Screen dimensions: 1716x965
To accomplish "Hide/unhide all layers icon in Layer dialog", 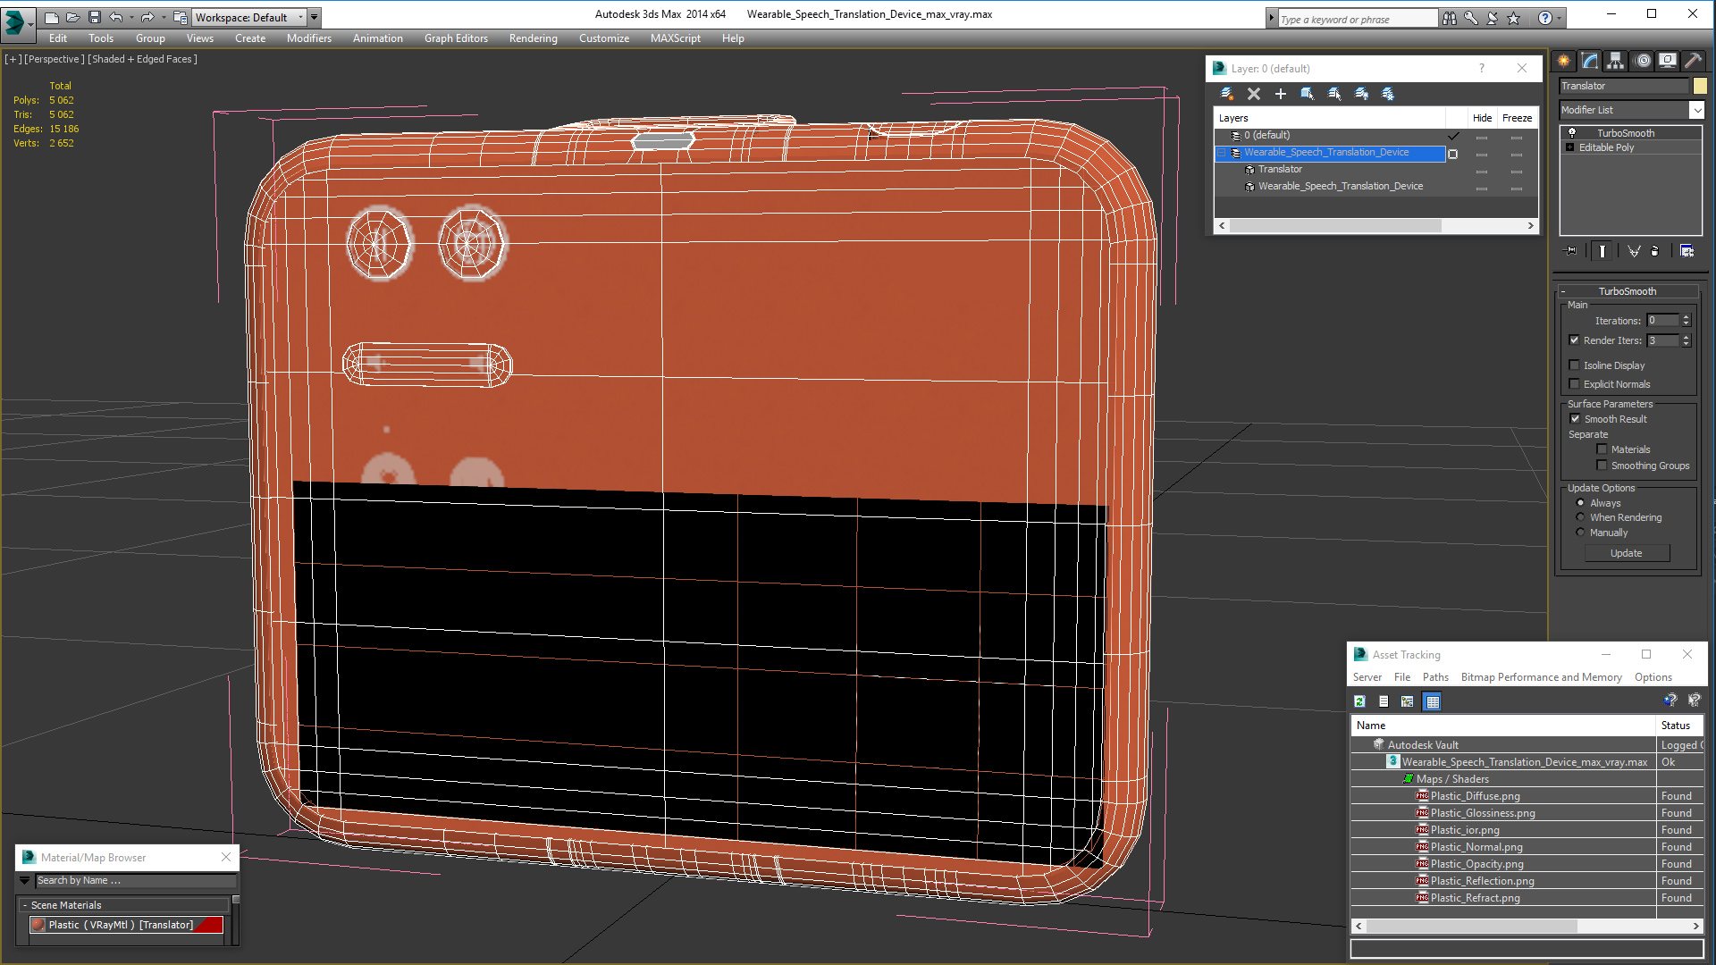I will (x=1361, y=94).
